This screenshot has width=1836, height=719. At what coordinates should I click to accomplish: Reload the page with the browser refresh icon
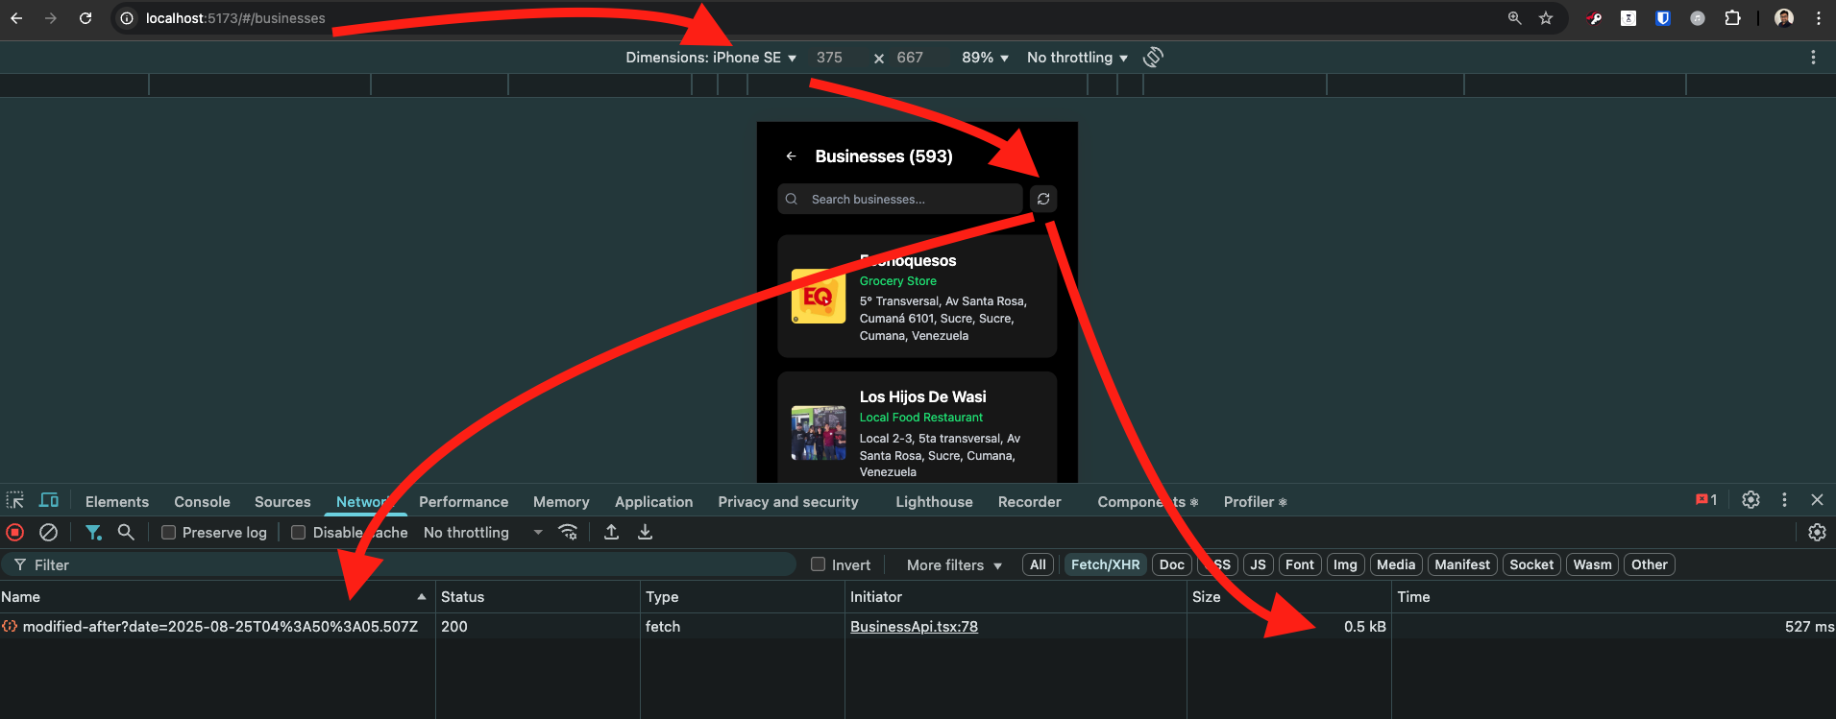tap(86, 18)
